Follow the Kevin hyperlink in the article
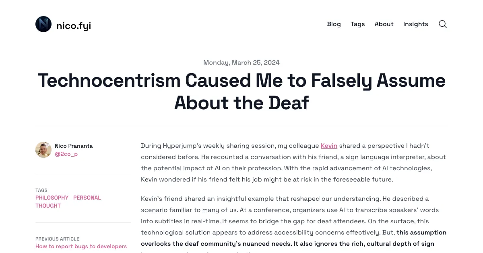The image size is (483, 253). [329, 146]
